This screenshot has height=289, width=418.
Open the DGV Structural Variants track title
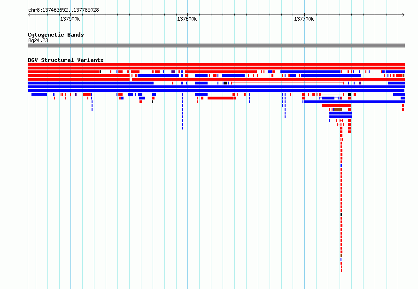click(66, 60)
